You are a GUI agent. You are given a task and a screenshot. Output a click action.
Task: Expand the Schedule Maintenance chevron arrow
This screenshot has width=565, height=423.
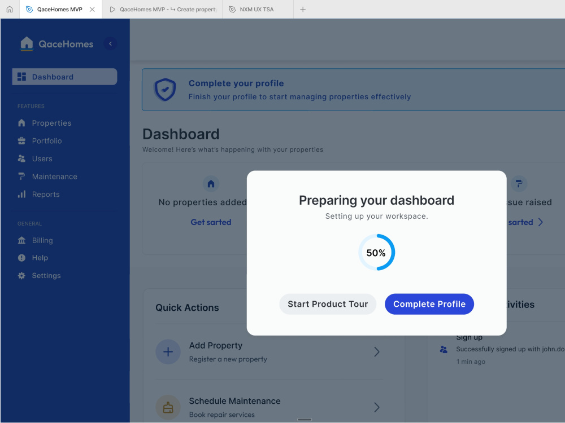[376, 408]
